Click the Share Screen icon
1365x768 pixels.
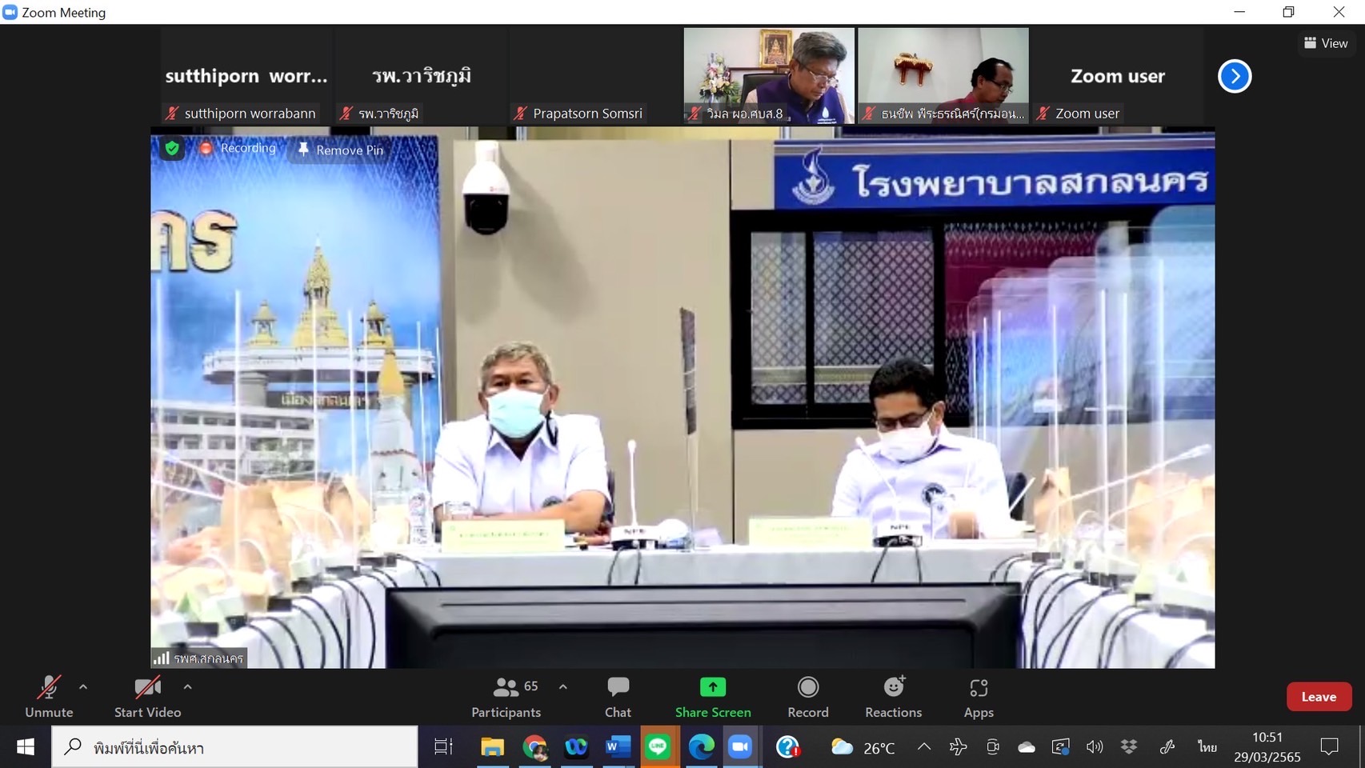click(x=712, y=688)
